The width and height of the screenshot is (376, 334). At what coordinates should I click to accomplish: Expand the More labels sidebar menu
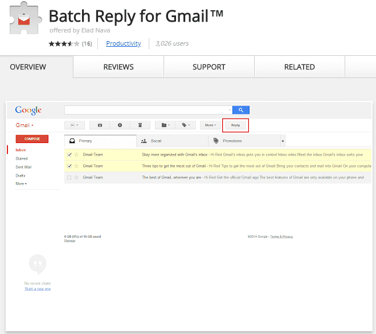pyautogui.click(x=21, y=184)
